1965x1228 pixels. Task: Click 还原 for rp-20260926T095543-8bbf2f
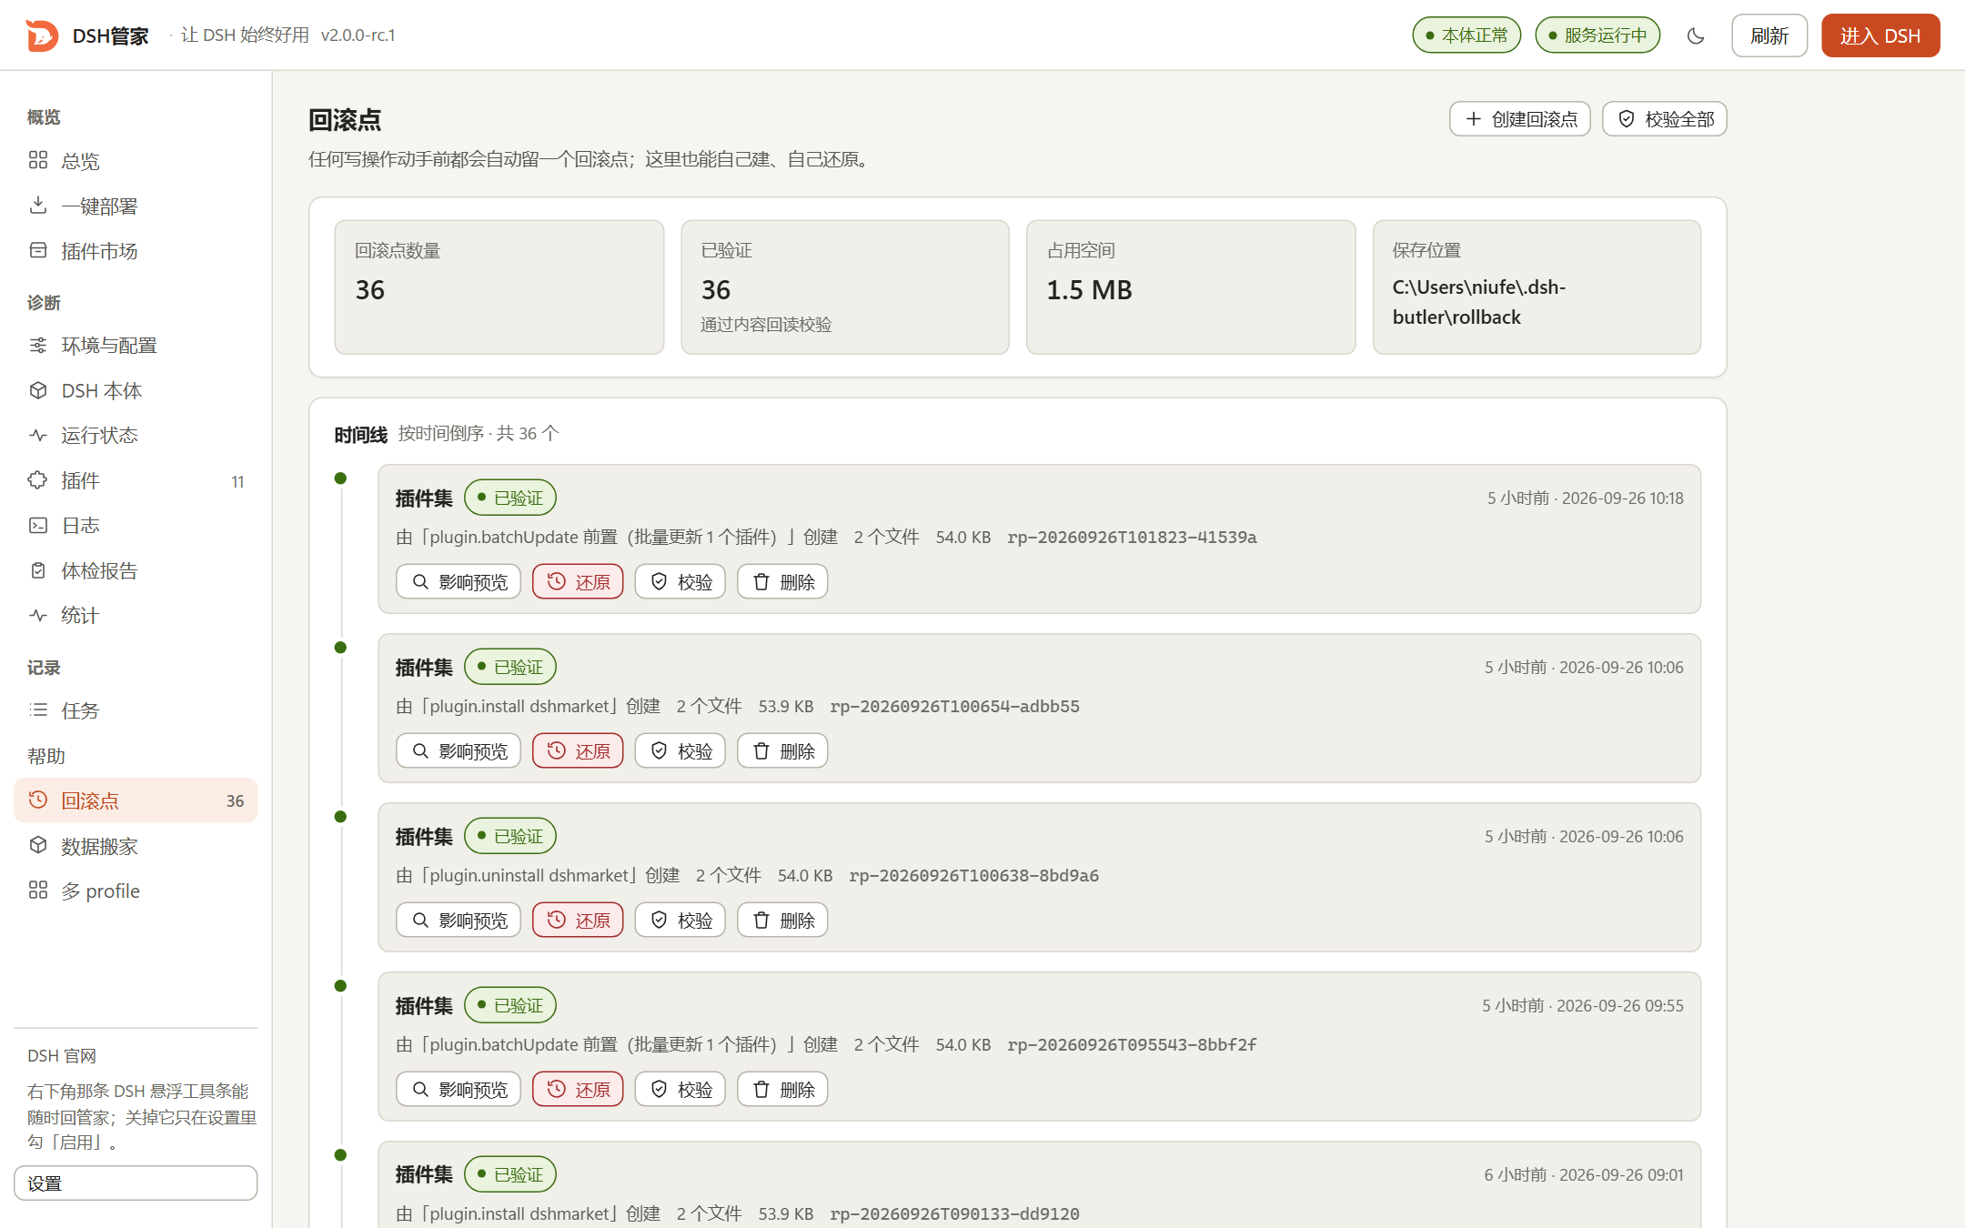point(578,1089)
